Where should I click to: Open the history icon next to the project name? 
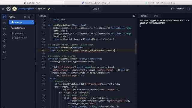(54, 9)
